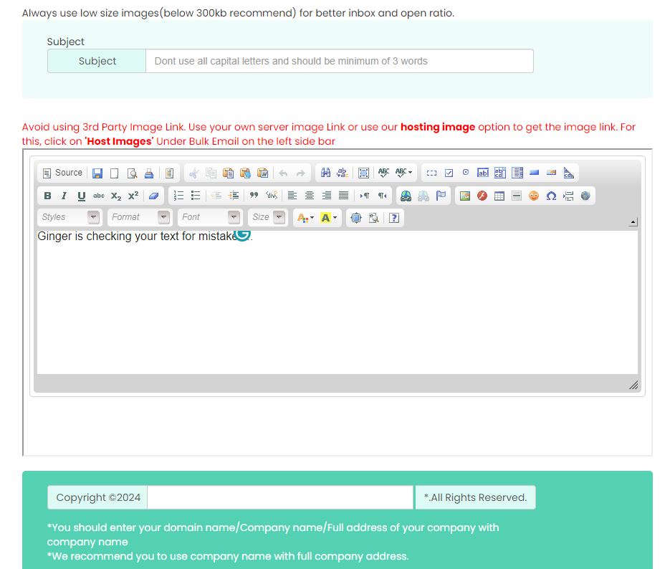Viewport: 670px width, 569px height.
Task: Toggle underline formatting
Action: pos(81,196)
